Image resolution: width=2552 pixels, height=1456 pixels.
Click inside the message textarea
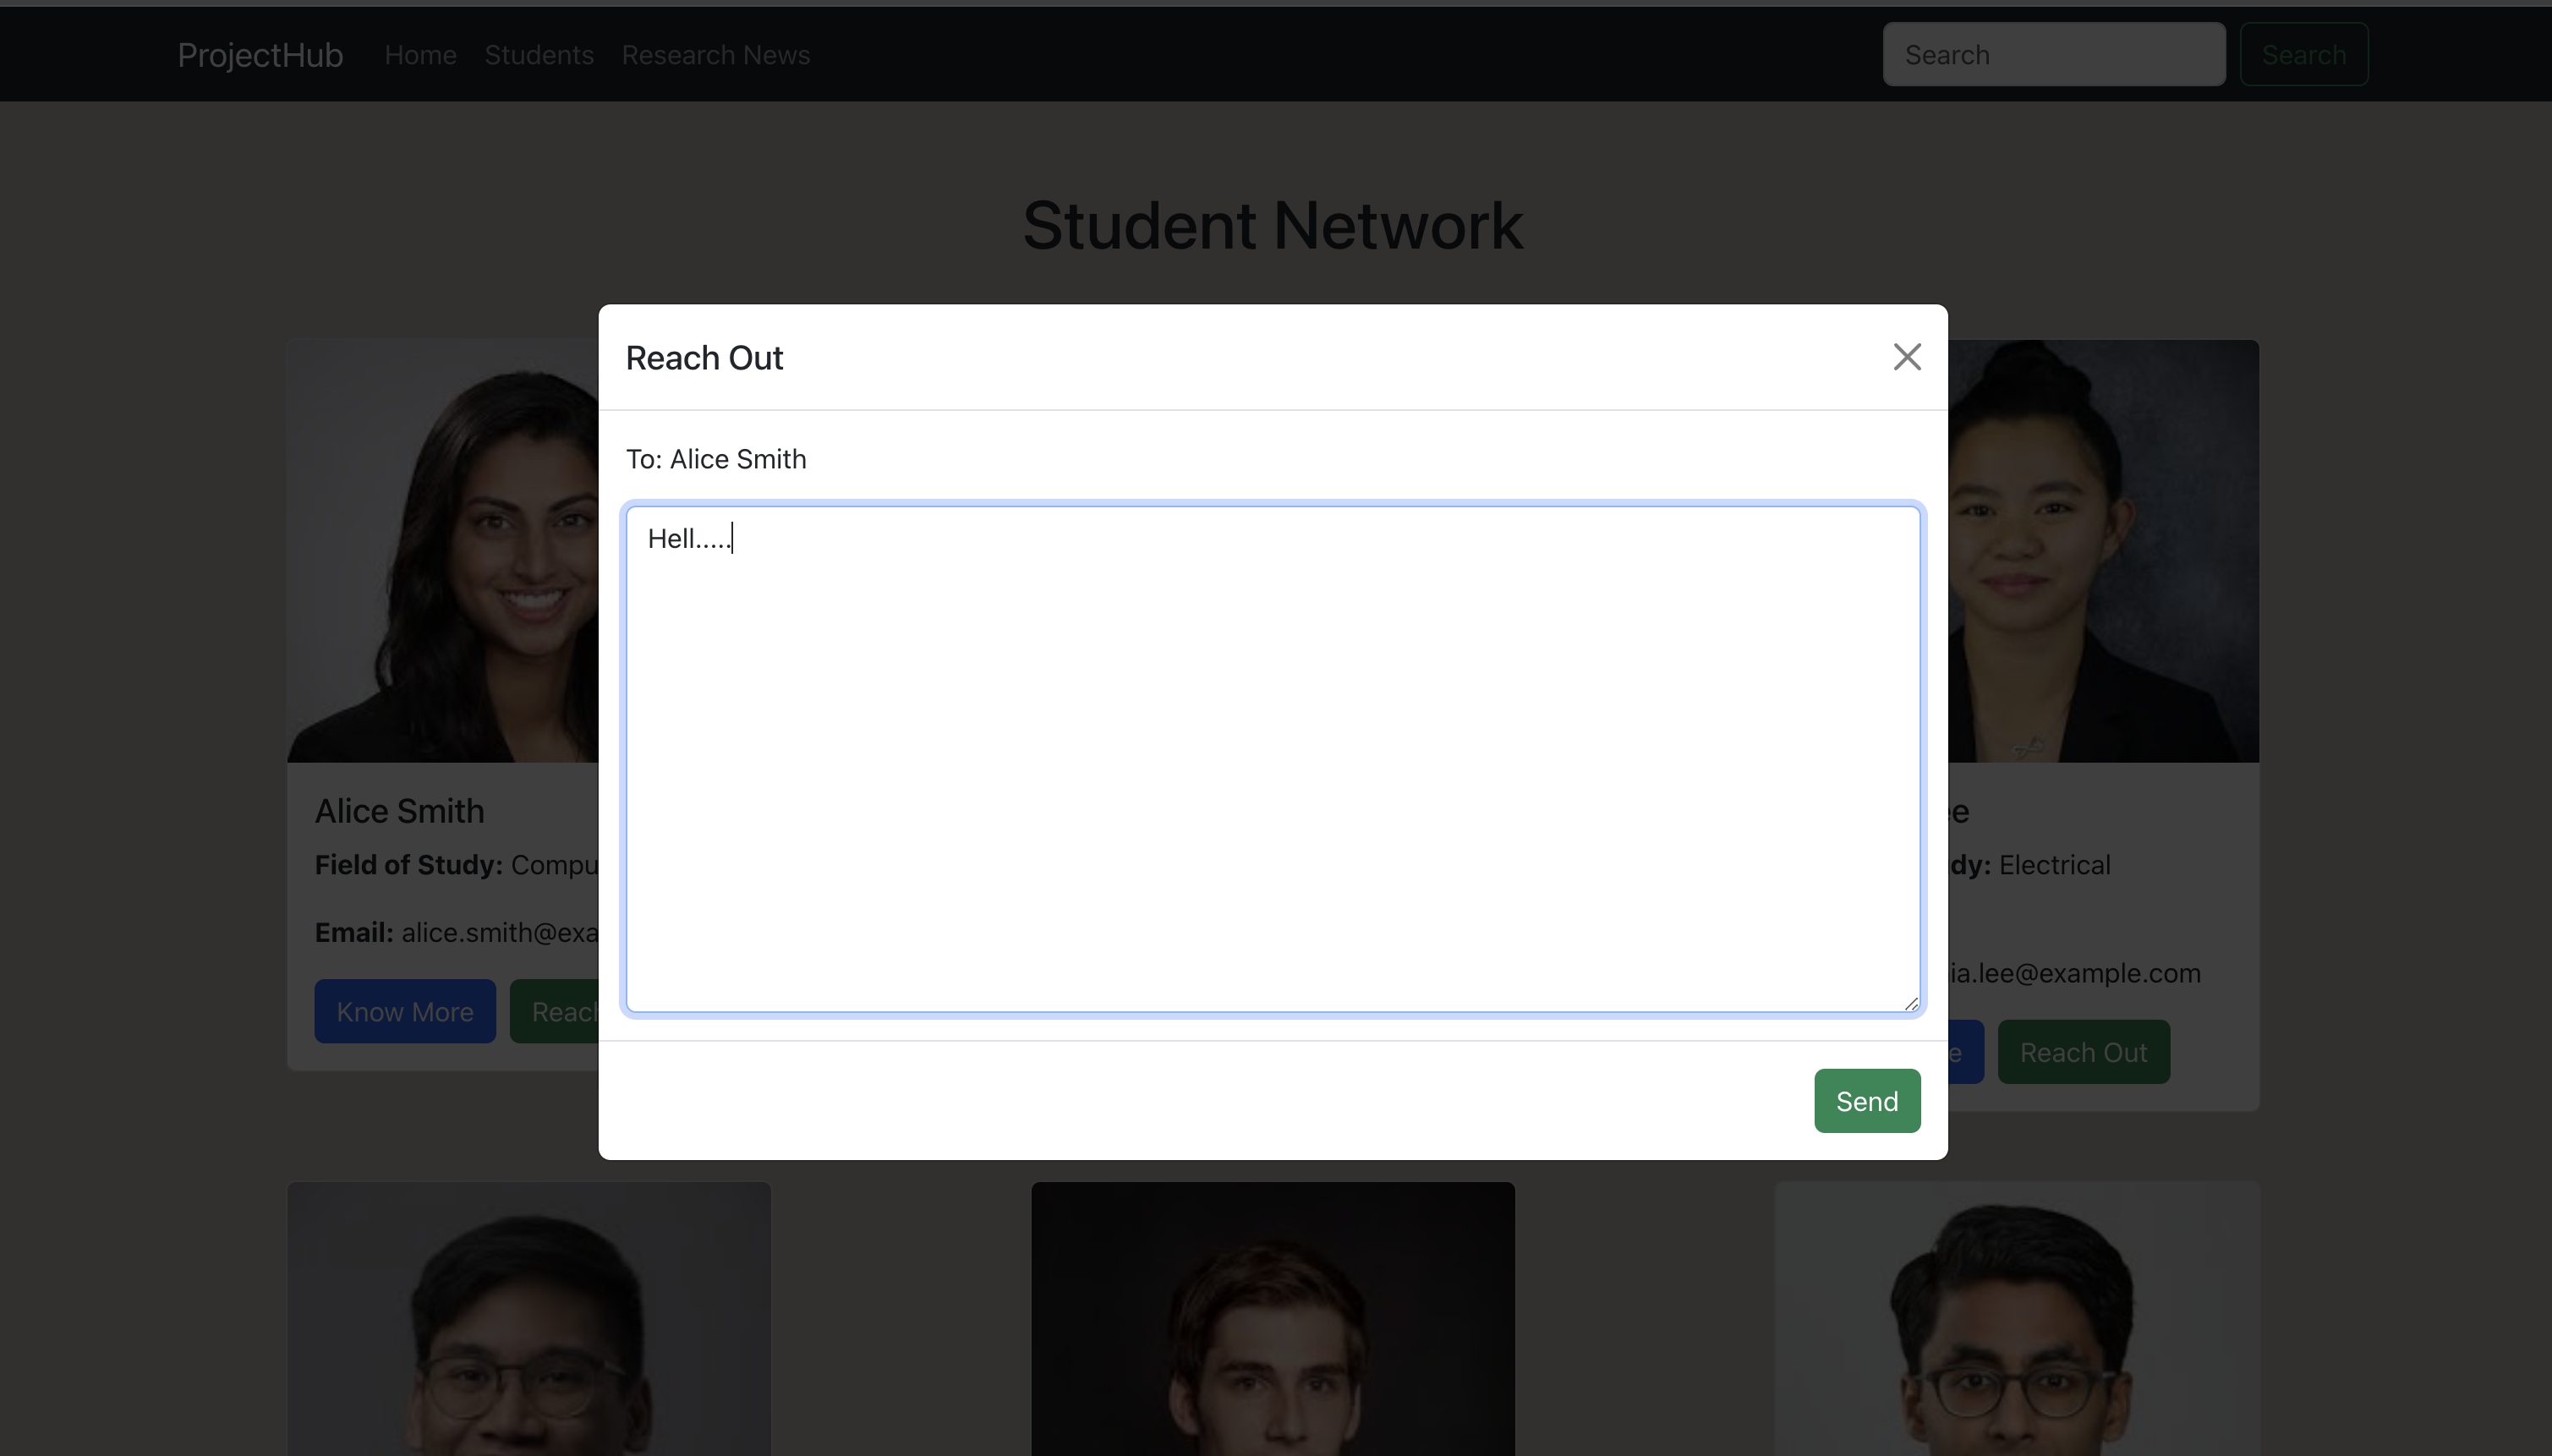tap(1272, 760)
